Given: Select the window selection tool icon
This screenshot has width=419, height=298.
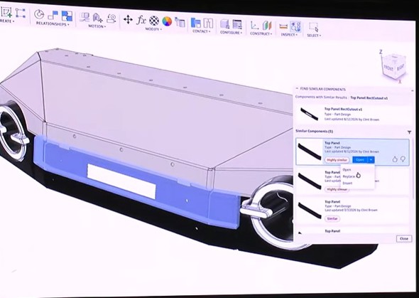Looking at the screenshot, I should (314, 28).
